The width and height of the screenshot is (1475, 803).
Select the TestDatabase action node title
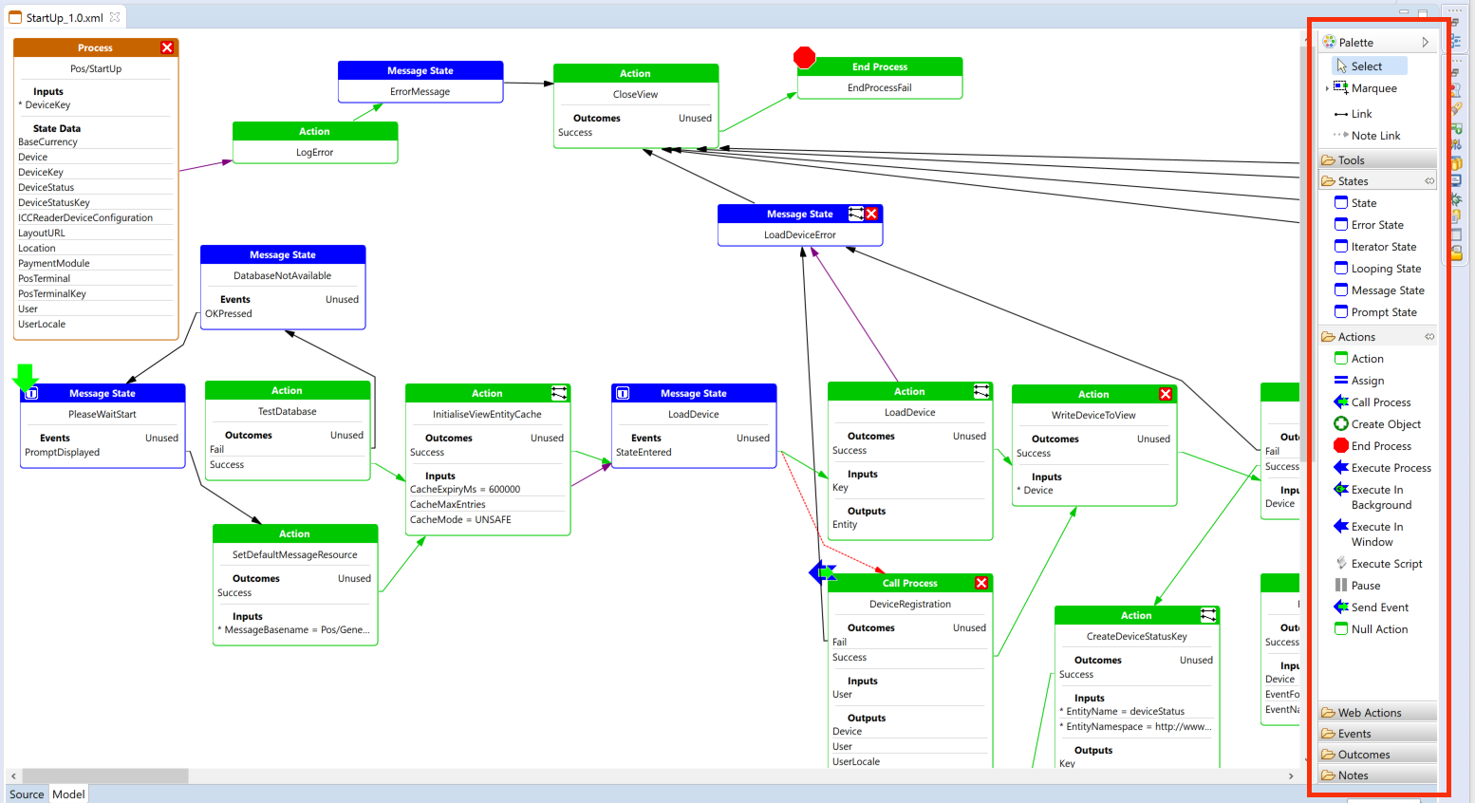(x=288, y=412)
